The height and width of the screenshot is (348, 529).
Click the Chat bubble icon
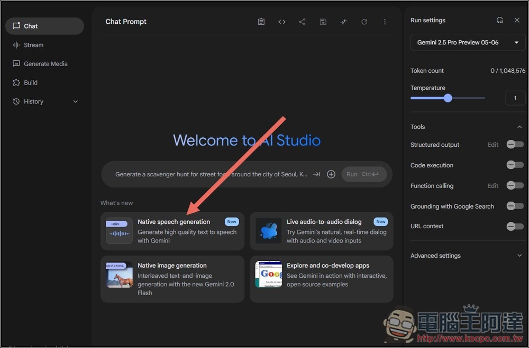[16, 26]
